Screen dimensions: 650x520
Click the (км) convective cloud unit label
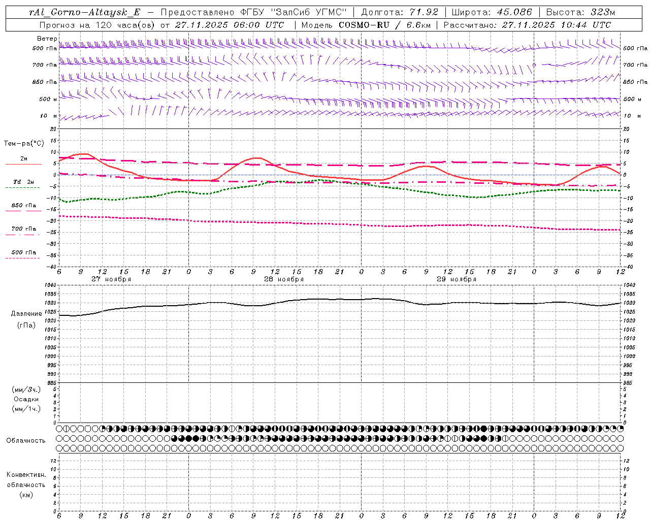pos(26,495)
